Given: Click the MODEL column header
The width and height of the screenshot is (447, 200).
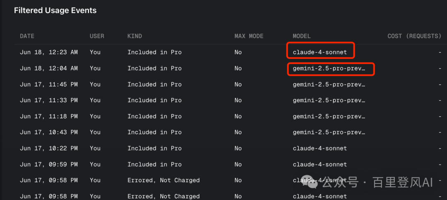Looking at the screenshot, I should coord(302,36).
